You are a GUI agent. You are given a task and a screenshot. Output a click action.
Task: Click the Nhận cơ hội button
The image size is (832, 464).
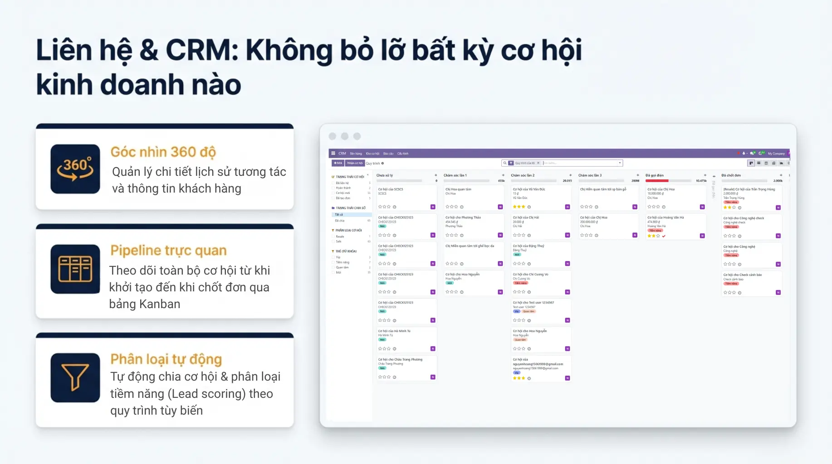coord(355,163)
